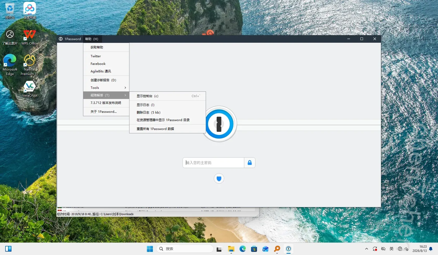Open the 了解此图片 desktop icon

(x=10, y=37)
